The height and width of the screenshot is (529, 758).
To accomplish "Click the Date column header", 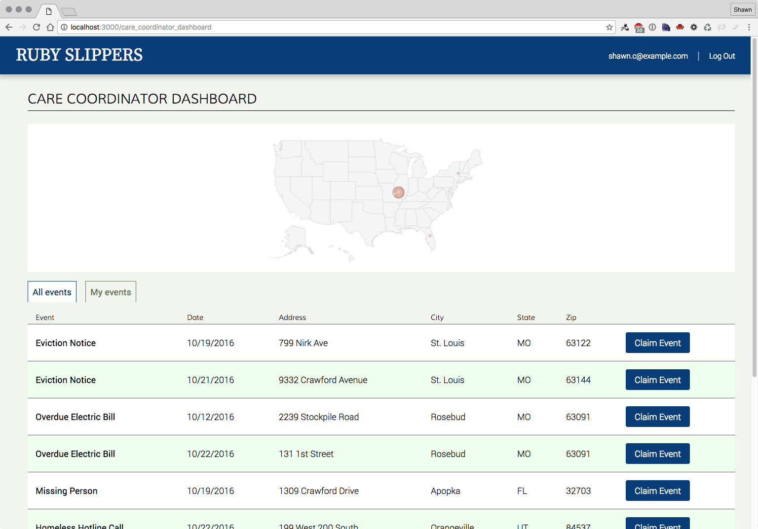I will [x=195, y=317].
